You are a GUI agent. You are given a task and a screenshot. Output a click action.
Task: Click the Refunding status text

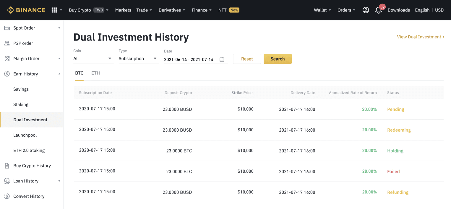[x=398, y=192]
